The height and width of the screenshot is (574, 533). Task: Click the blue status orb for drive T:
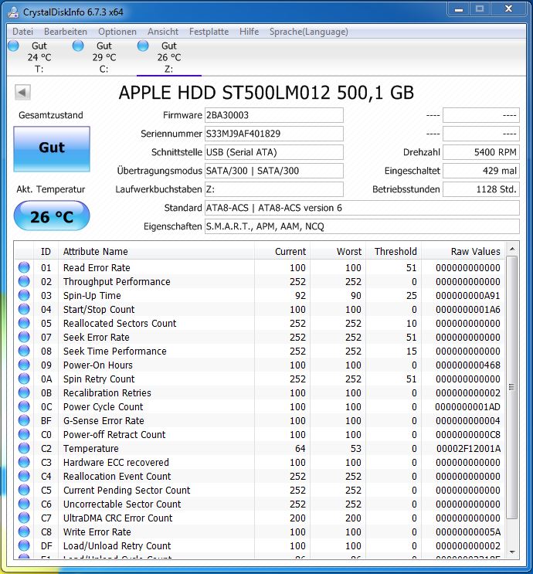tap(14, 46)
